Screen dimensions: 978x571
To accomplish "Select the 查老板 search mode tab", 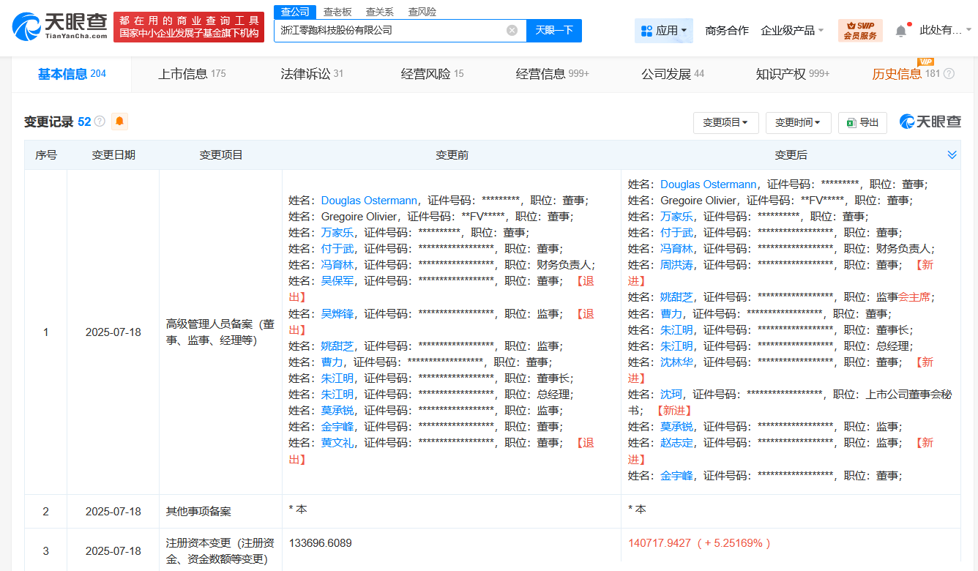I will pyautogui.click(x=337, y=12).
